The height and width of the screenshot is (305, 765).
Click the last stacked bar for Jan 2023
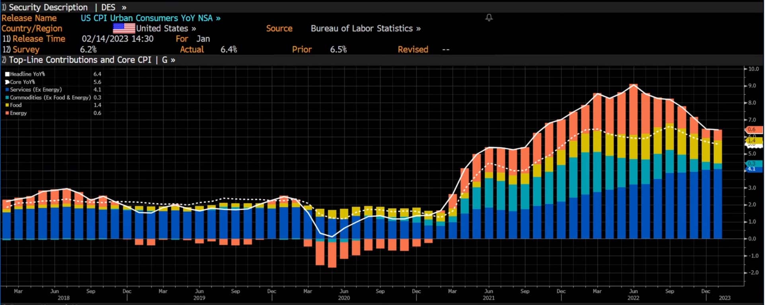[718, 184]
